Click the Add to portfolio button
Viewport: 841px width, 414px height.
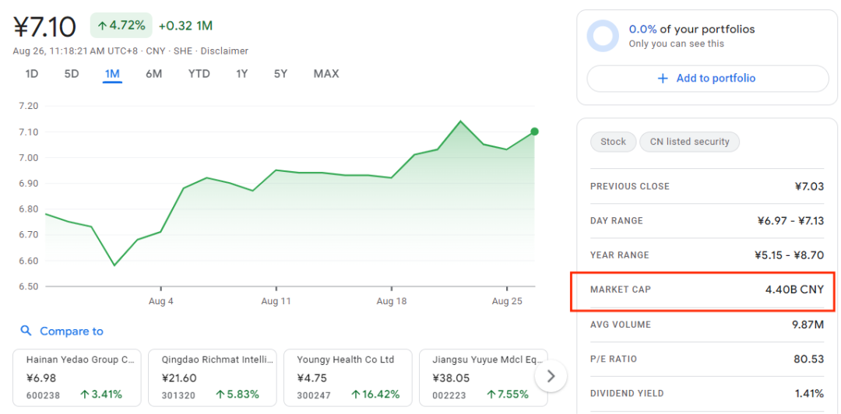click(x=707, y=78)
